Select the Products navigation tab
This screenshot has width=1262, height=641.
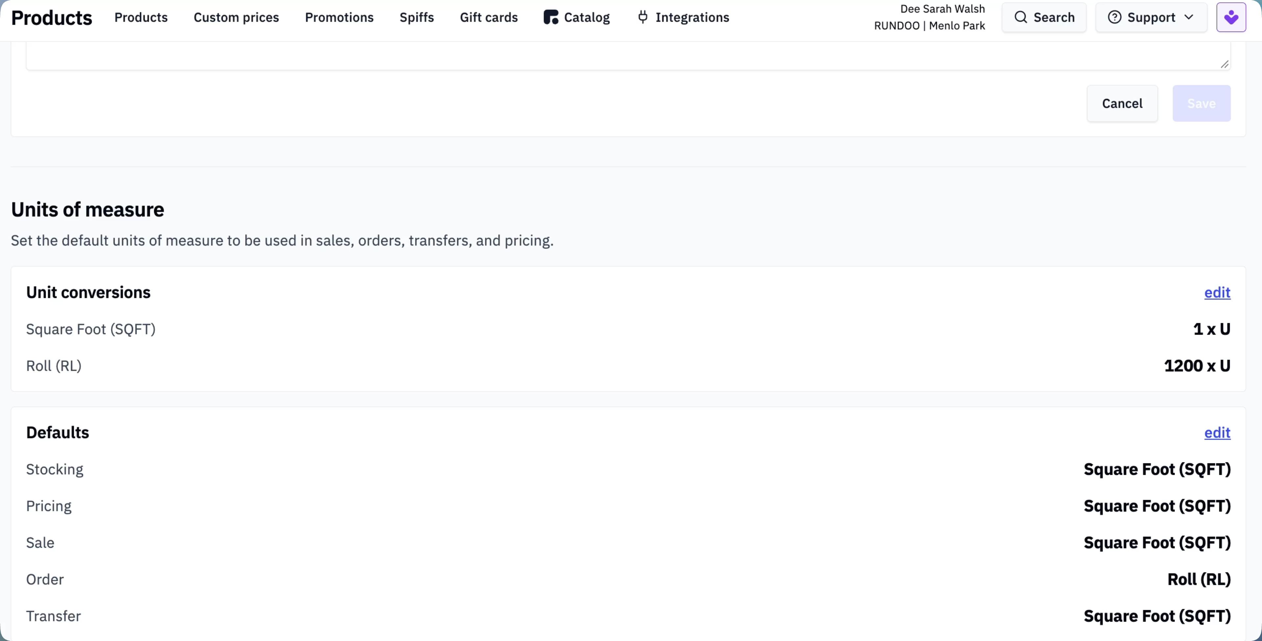pyautogui.click(x=141, y=17)
